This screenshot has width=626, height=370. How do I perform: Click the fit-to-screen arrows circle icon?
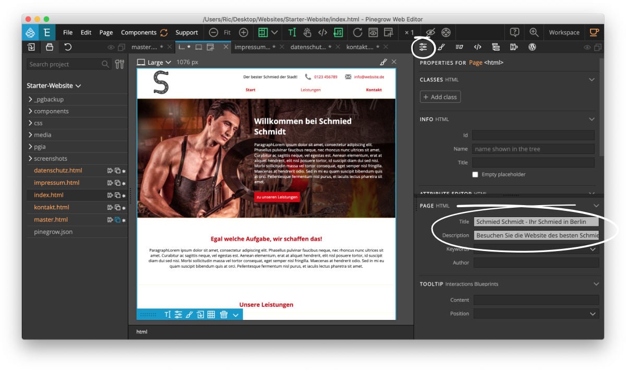[x=446, y=32]
